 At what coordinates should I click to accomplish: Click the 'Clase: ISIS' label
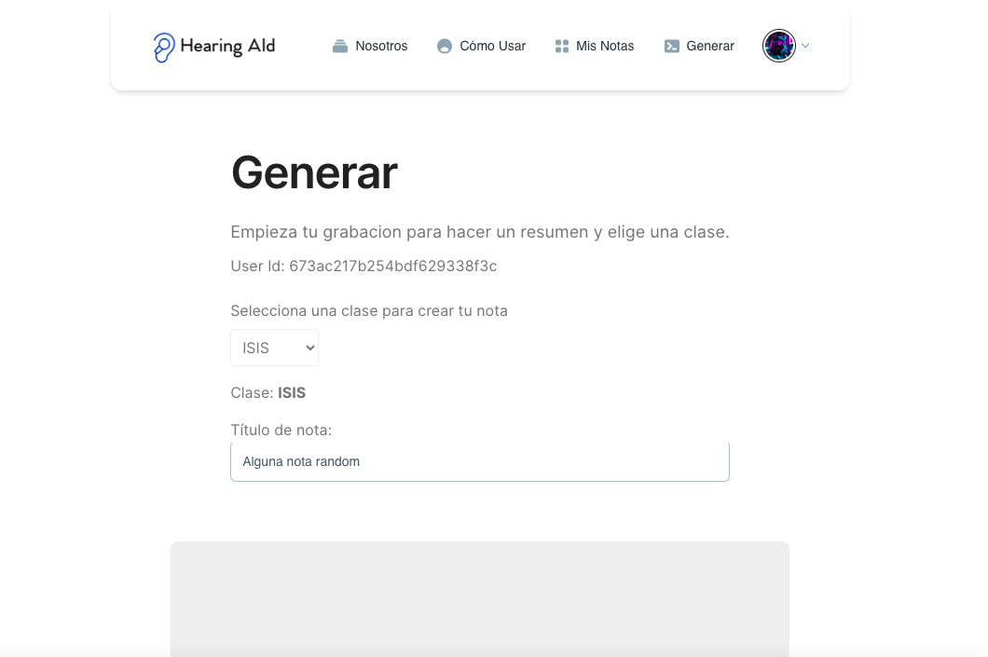click(x=268, y=392)
